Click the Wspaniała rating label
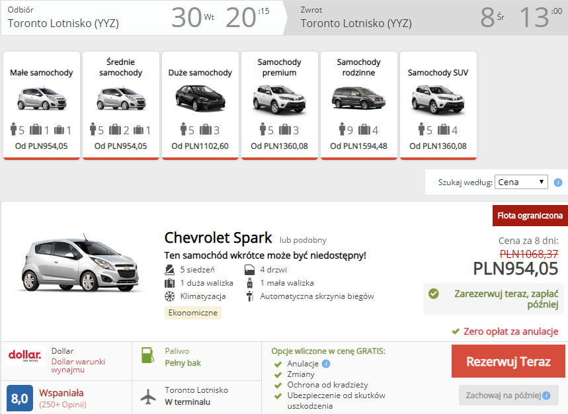This screenshot has height=414, width=568. [61, 393]
